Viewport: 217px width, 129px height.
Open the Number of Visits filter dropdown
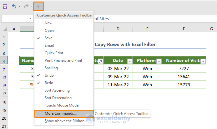click(x=203, y=61)
